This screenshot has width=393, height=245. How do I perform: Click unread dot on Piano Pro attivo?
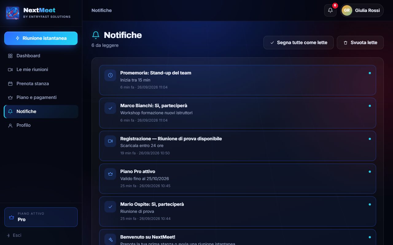[370, 171]
